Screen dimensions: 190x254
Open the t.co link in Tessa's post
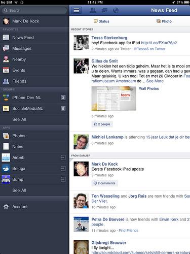point(159,43)
